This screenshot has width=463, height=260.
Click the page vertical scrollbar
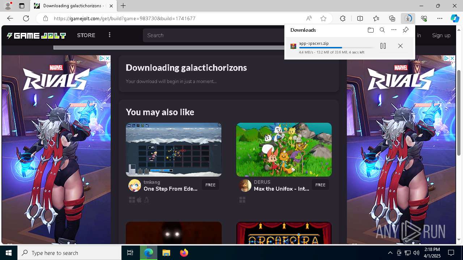459,112
